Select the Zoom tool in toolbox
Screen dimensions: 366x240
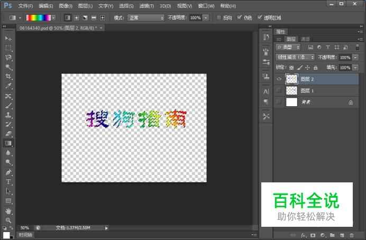[8, 220]
